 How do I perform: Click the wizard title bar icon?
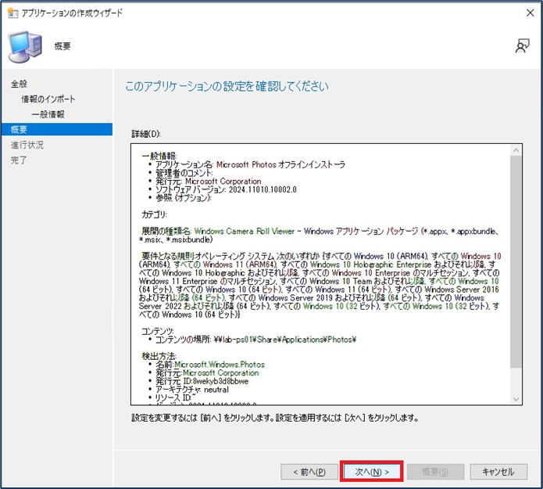13,13
